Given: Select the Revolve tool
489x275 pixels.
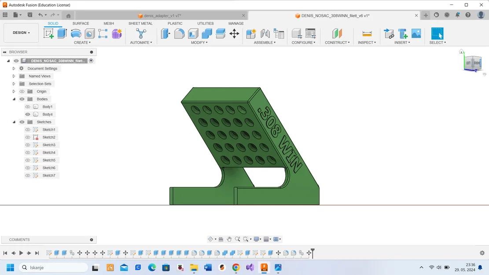Looking at the screenshot, I should (76, 34).
